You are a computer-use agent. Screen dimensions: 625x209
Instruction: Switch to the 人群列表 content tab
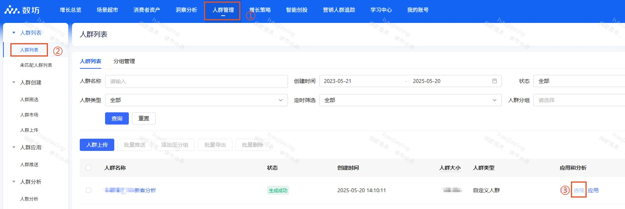tap(90, 61)
